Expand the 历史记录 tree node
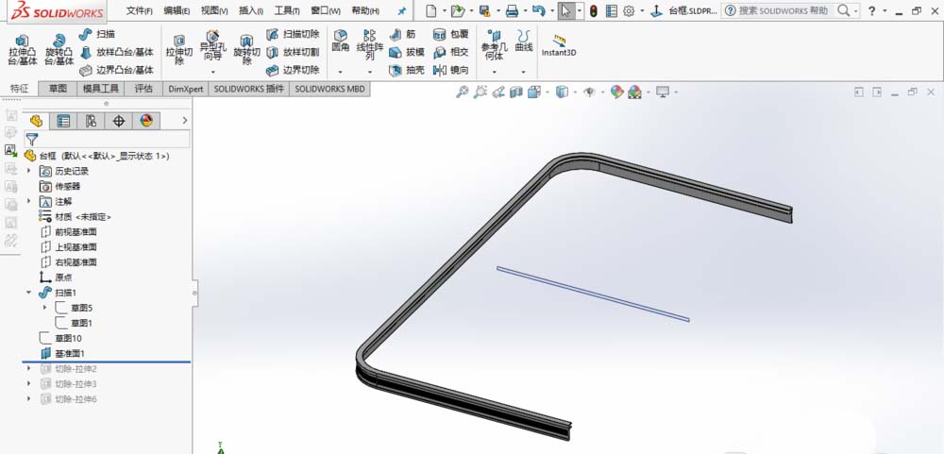 pyautogui.click(x=29, y=171)
